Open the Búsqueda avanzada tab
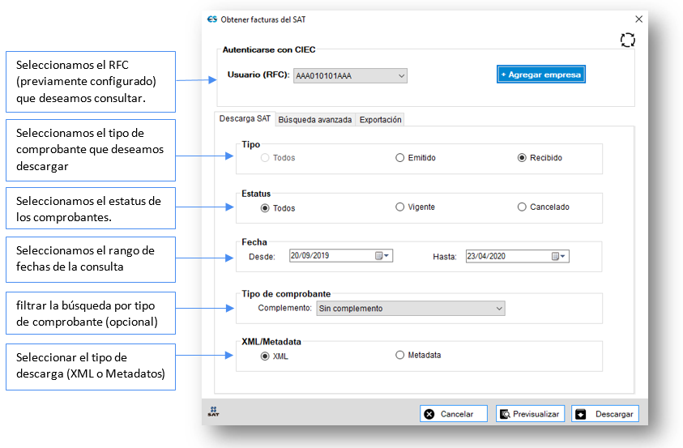The width and height of the screenshot is (683, 448). pos(315,120)
